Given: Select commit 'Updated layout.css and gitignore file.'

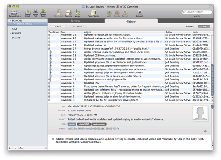Looking at the screenshot, I should 130,80.
